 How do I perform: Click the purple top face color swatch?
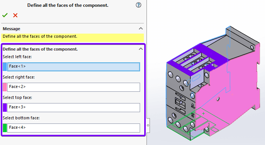[x=5, y=107]
